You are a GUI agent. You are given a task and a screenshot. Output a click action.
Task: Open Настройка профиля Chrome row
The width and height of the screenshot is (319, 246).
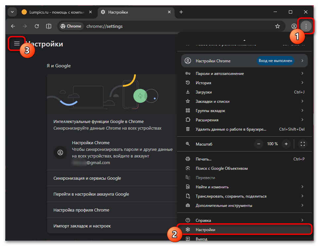112,210
